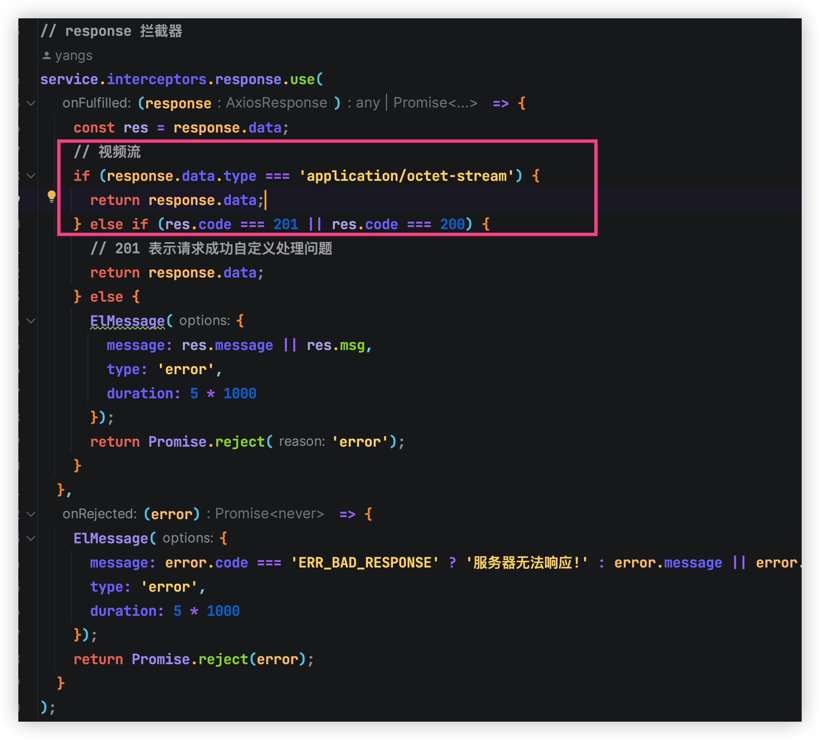Viewport: 820px width, 740px height.
Task: Place cursor on const res declaration
Action: click(x=136, y=127)
